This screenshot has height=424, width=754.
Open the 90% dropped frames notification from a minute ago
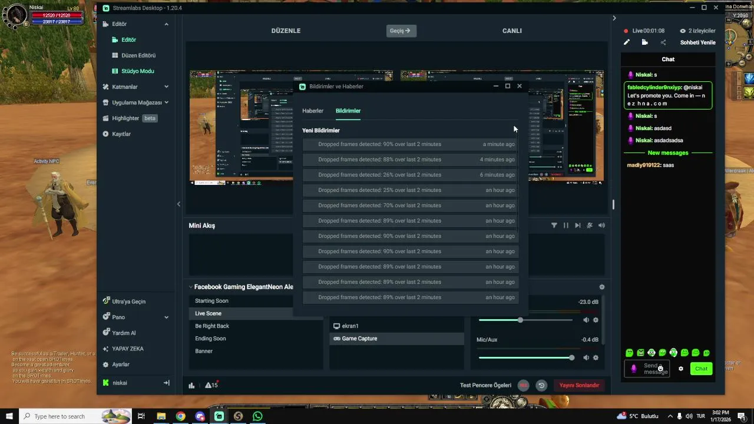pyautogui.click(x=411, y=144)
